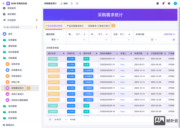Image resolution: width=180 pixels, height=128 pixels.
Task: Open 选择范围 dropdown for 申请日期
Action: click(x=169, y=34)
